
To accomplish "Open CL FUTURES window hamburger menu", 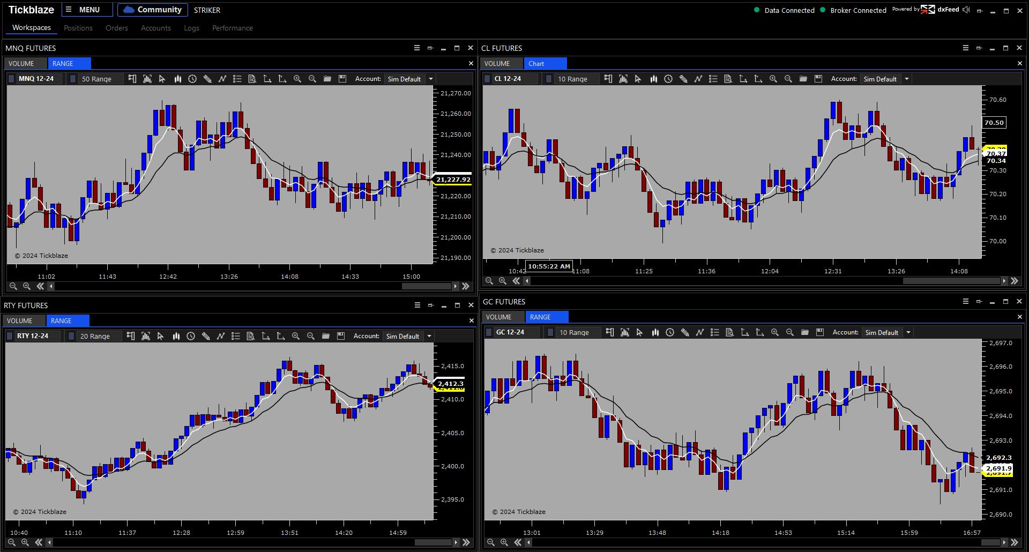I will [966, 48].
